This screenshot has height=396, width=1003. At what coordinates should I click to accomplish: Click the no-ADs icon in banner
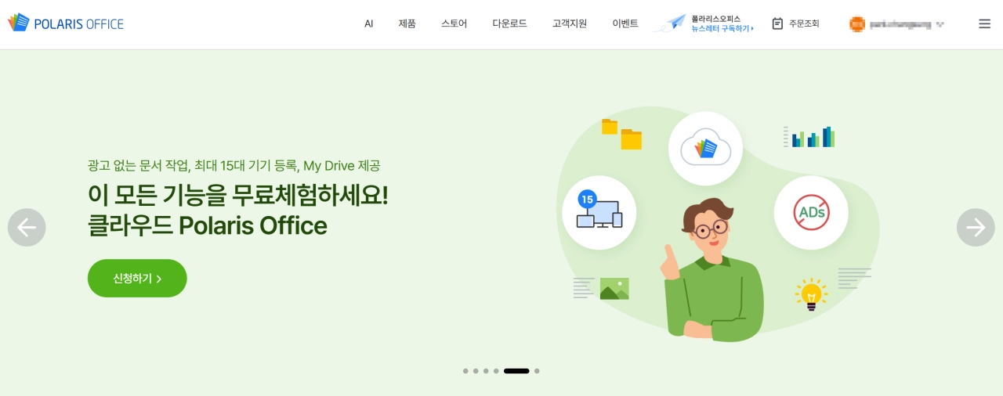(x=811, y=213)
